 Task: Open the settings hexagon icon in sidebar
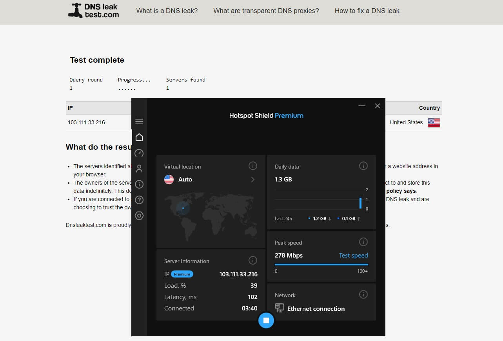point(139,216)
